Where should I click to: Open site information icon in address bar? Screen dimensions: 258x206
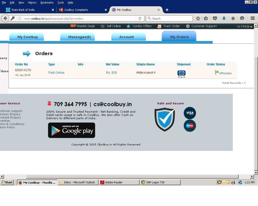[x=19, y=18]
